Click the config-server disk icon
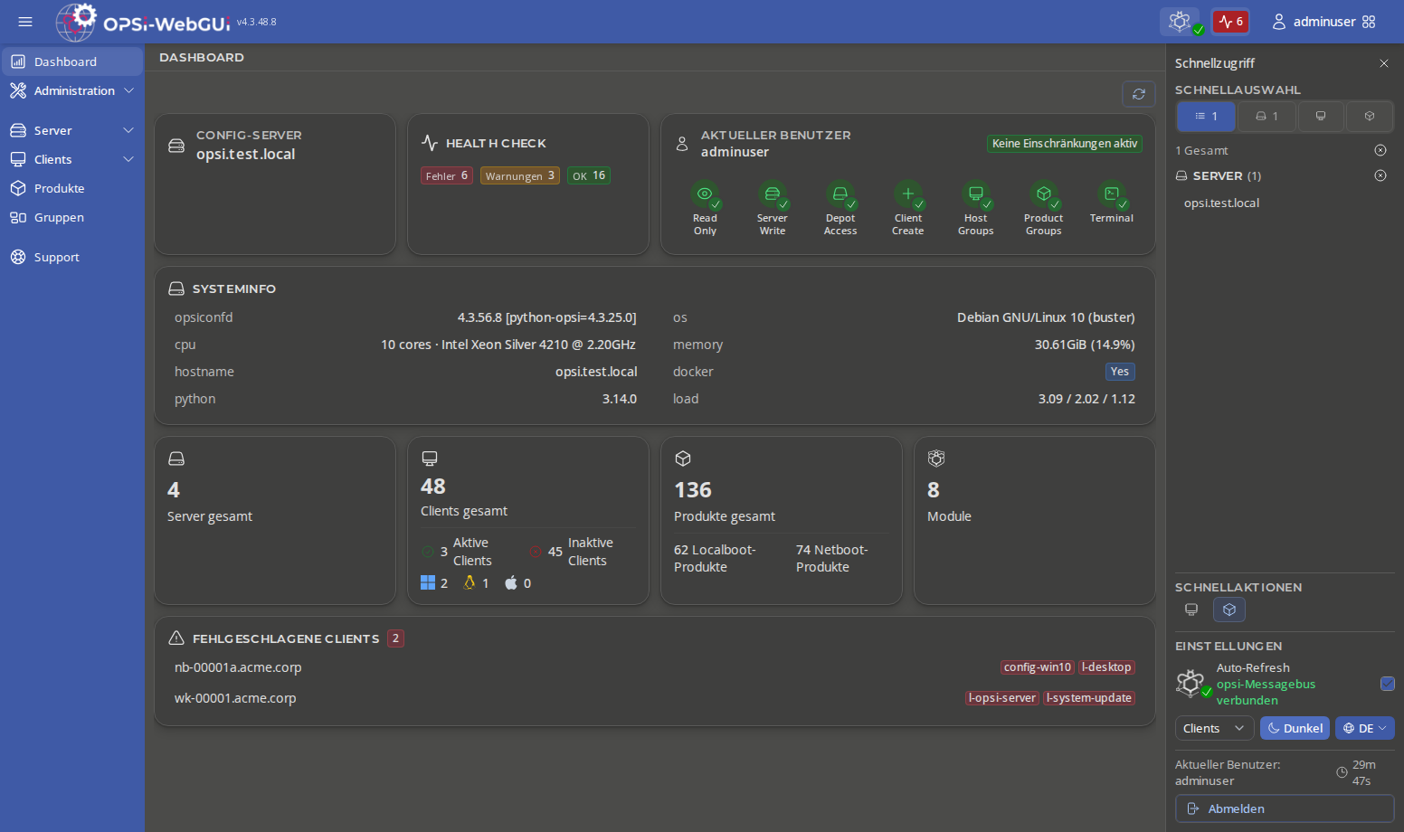The height and width of the screenshot is (832, 1404). (176, 146)
